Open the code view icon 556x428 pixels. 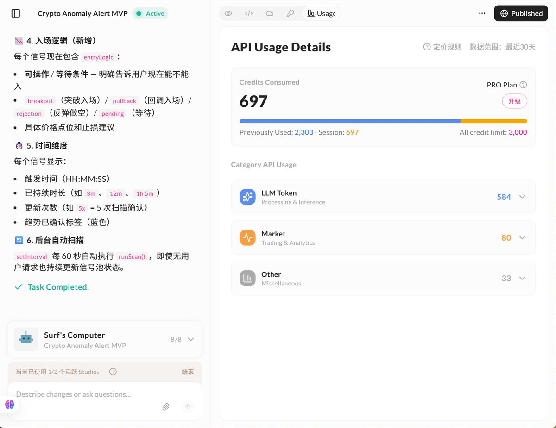pyautogui.click(x=249, y=13)
